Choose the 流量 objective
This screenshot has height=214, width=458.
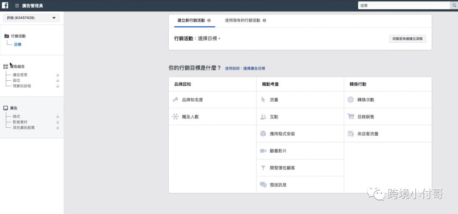tap(300, 99)
